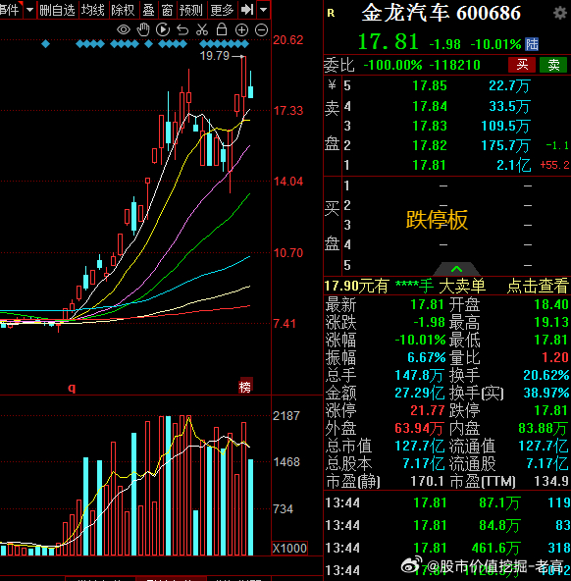Open the dropdown arrow after 更多
The height and width of the screenshot is (581, 571).
263,10
